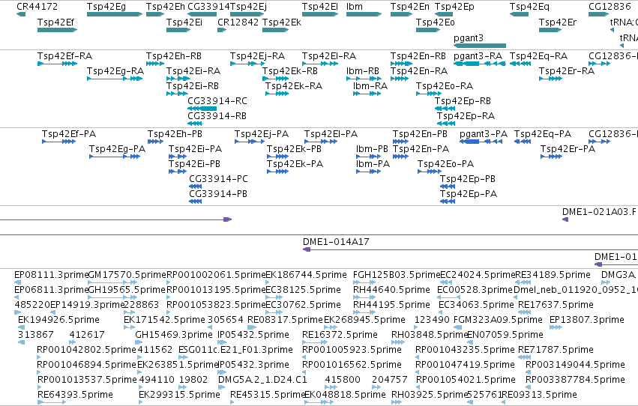The height and width of the screenshot is (406, 638).
Task: Click protein Tsp42Ej-PA
Action: coord(250,142)
